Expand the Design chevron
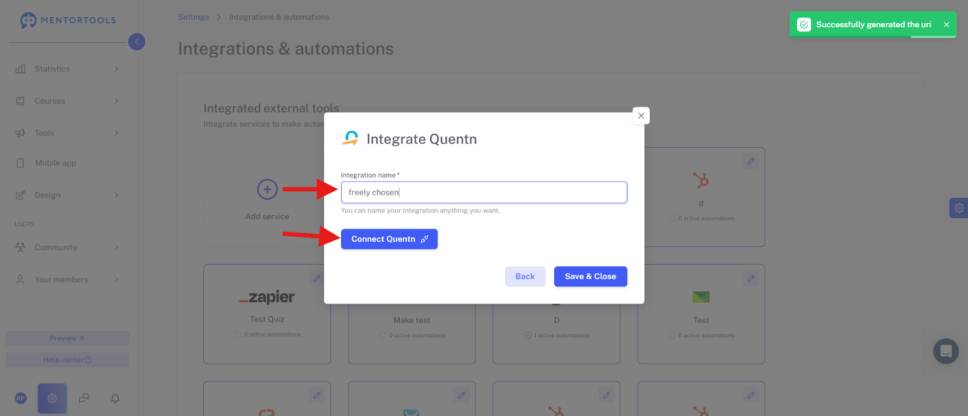Image resolution: width=968 pixels, height=416 pixels. (116, 195)
